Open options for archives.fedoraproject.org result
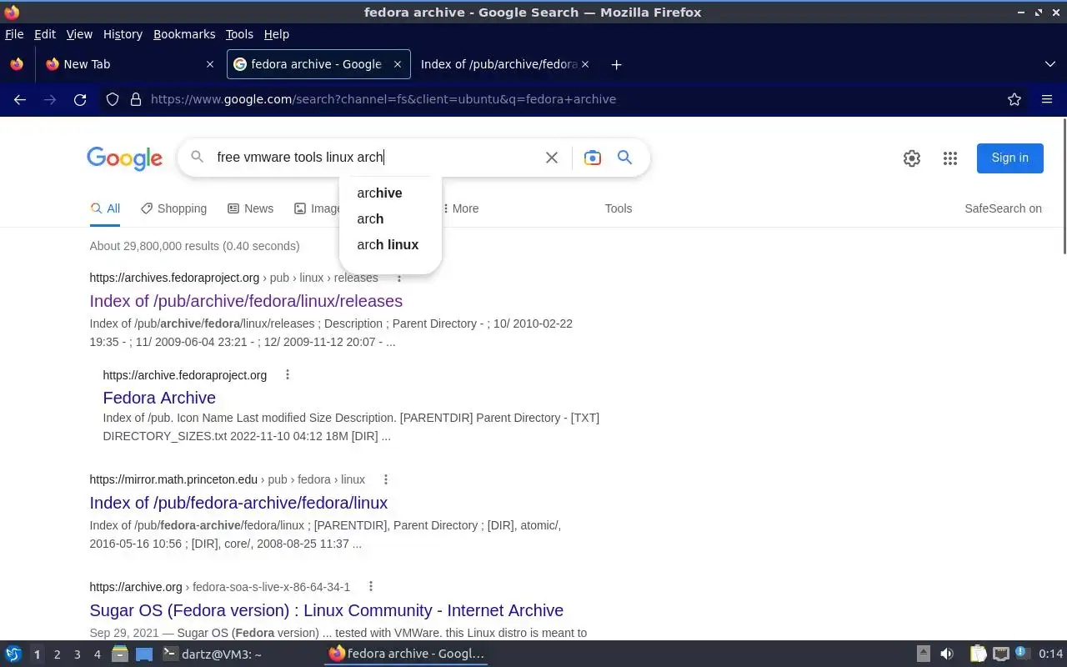The height and width of the screenshot is (667, 1067). tap(399, 278)
